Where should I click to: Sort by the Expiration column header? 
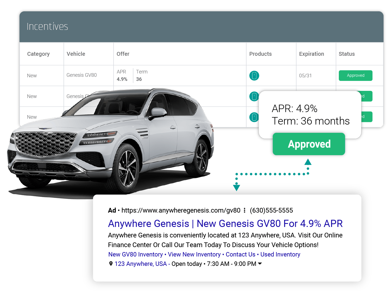[x=311, y=54]
